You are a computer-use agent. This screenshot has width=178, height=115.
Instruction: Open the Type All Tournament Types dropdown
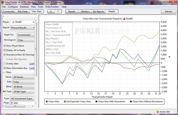click(x=22, y=99)
